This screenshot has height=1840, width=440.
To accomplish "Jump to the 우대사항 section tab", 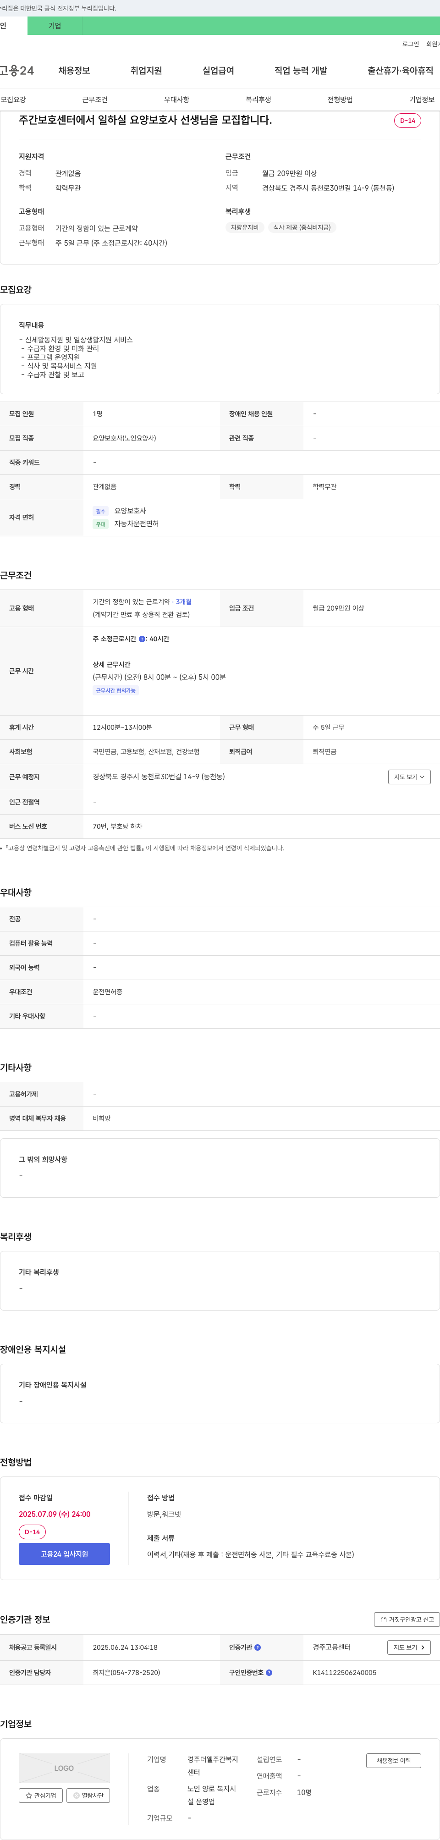I will point(176,99).
